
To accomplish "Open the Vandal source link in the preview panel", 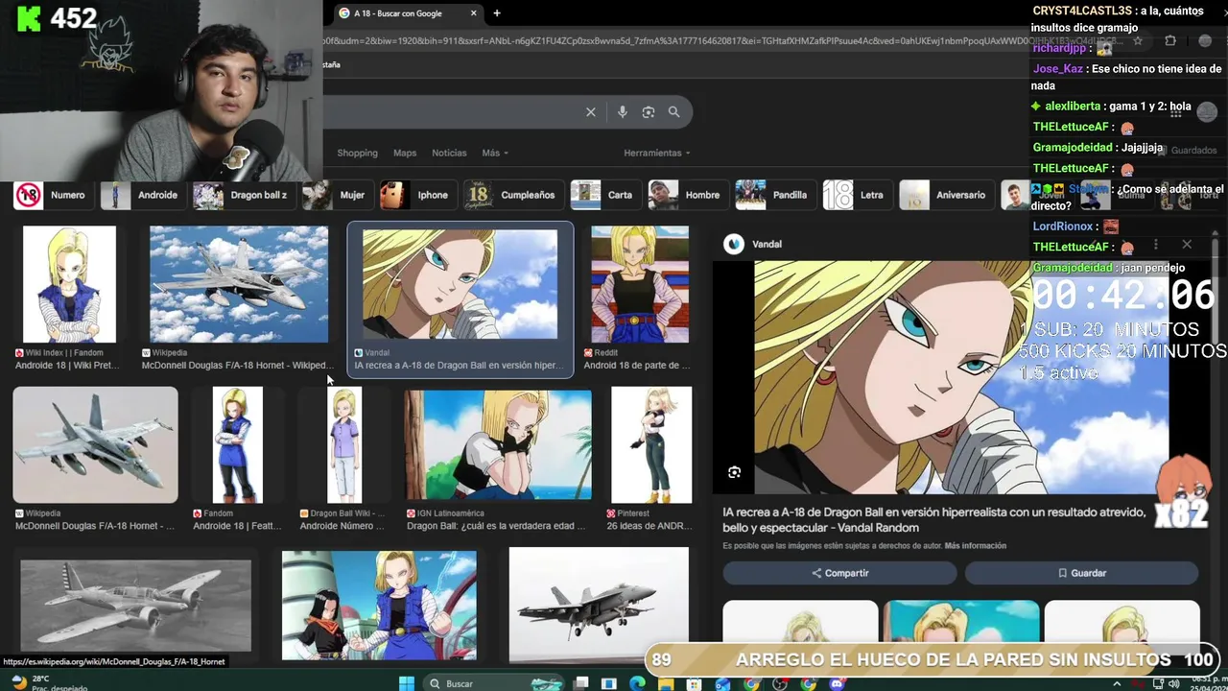I will point(754,245).
